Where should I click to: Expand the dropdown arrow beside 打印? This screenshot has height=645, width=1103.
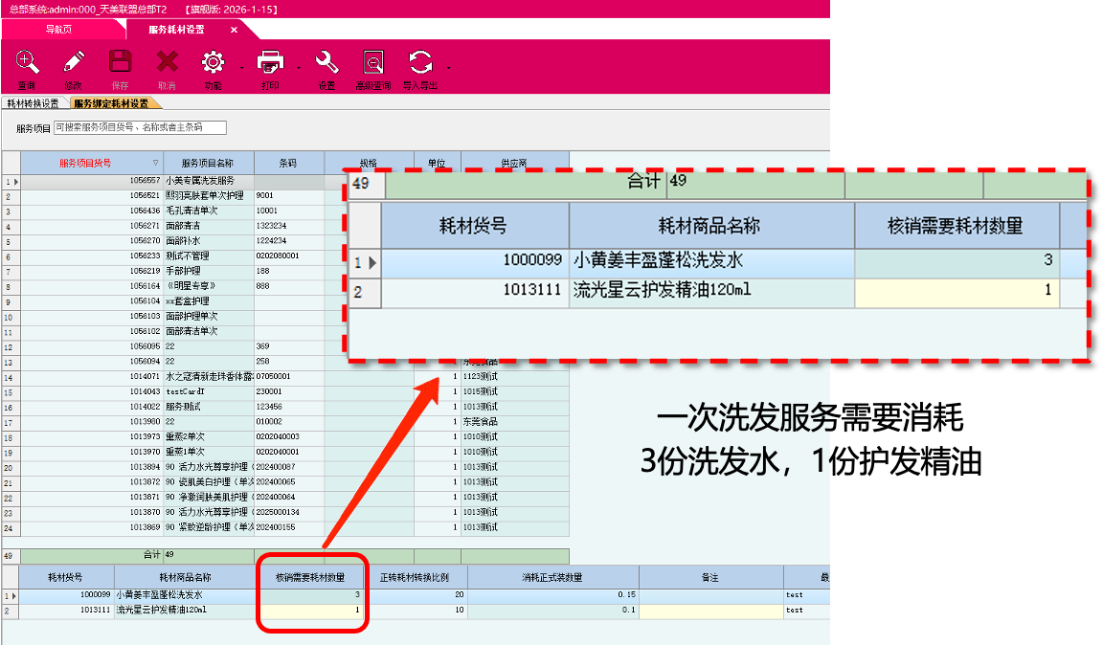[x=299, y=68]
